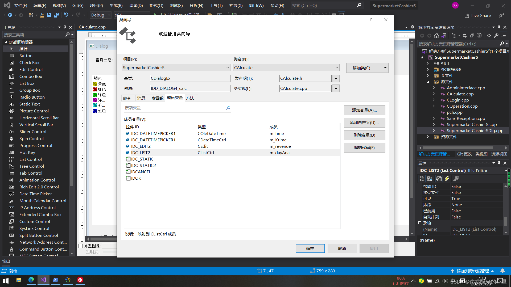Open Visual Studio from Windows taskbar
Viewport: 511px width, 287px height.
(x=43, y=280)
